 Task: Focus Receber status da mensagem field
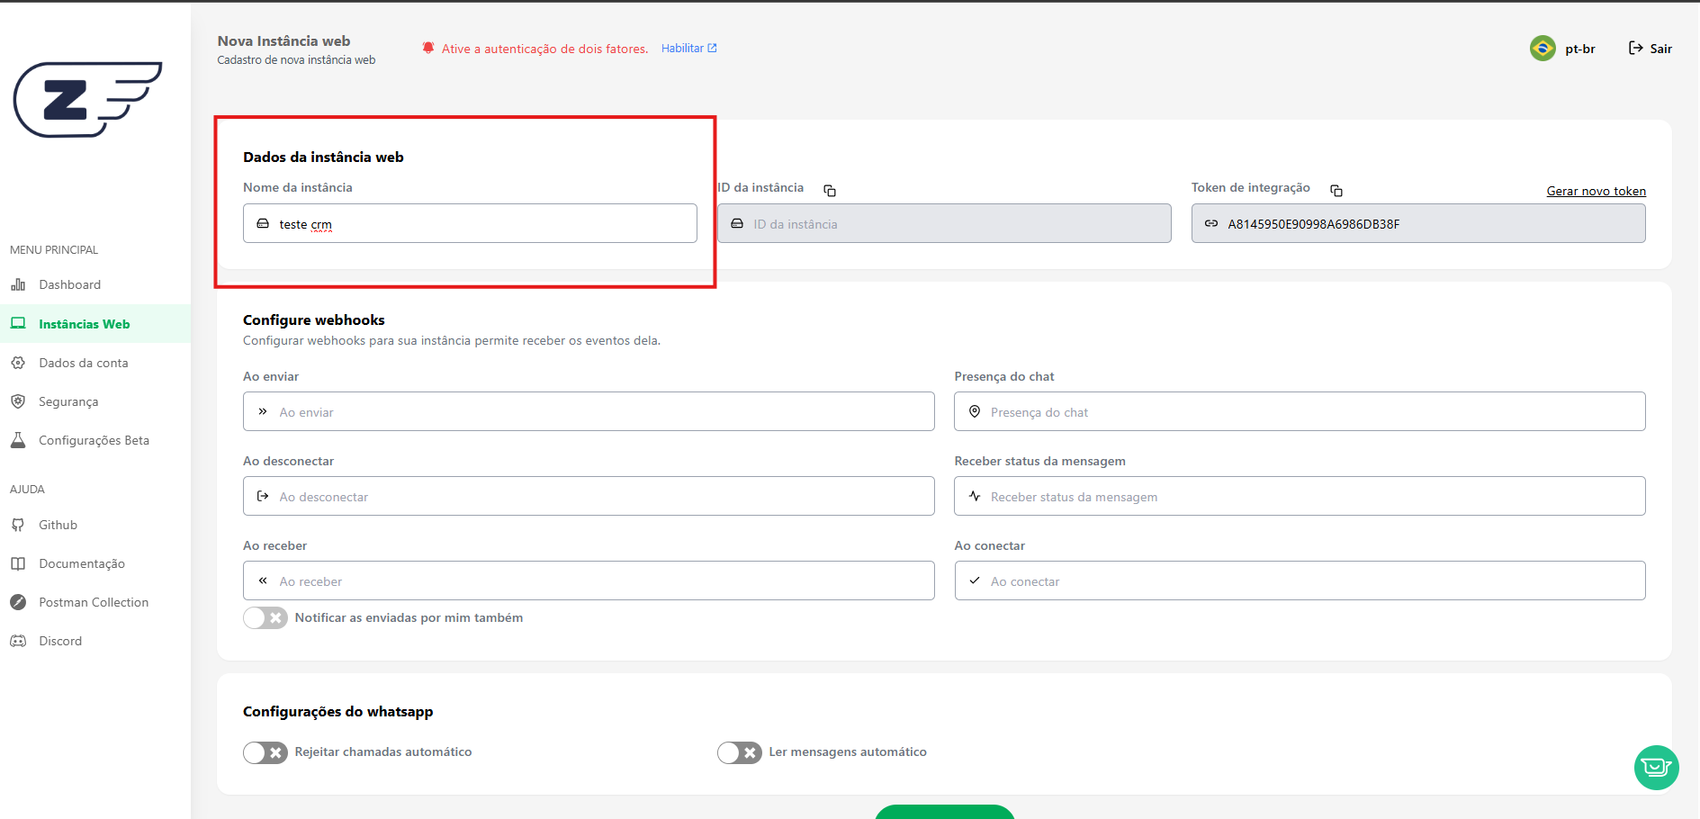pyautogui.click(x=1300, y=496)
